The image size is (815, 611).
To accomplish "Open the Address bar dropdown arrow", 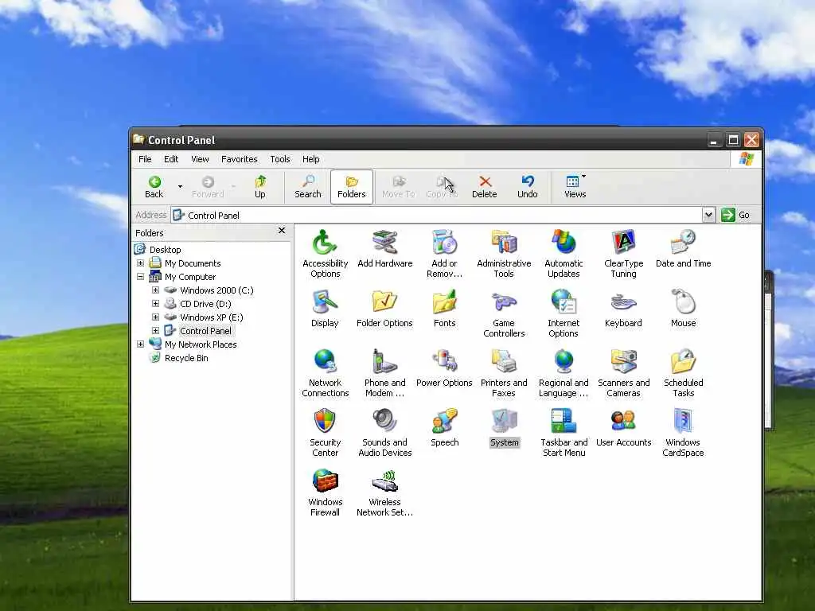I will tap(708, 215).
